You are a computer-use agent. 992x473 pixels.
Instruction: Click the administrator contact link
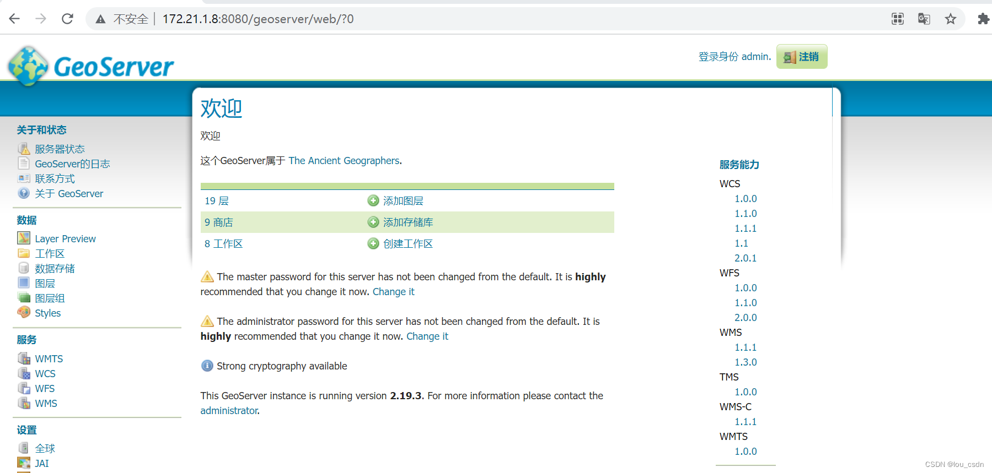point(229,410)
